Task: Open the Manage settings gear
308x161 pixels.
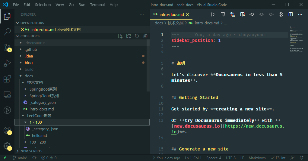Action: [x=7, y=146]
